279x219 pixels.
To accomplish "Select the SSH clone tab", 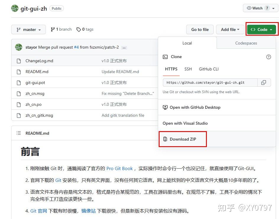I will (188, 69).
